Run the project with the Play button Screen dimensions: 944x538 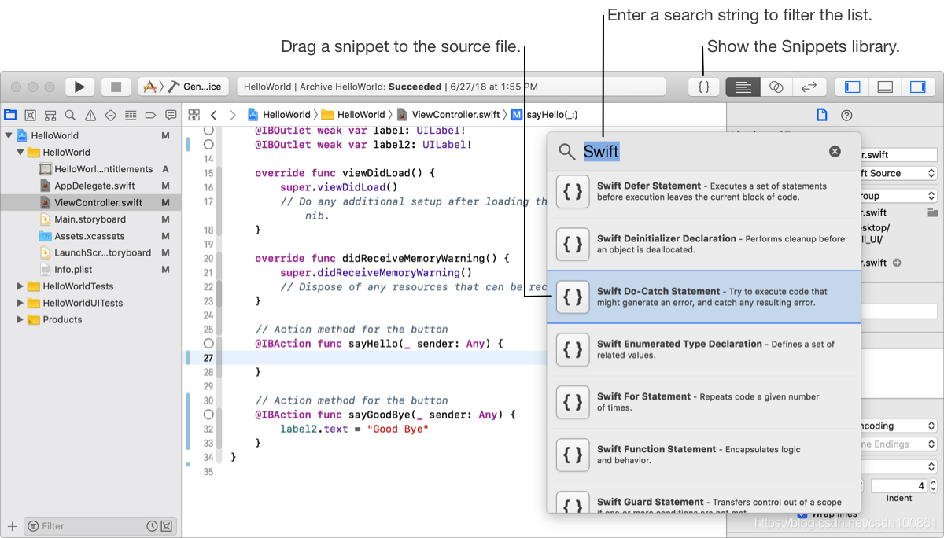(79, 87)
